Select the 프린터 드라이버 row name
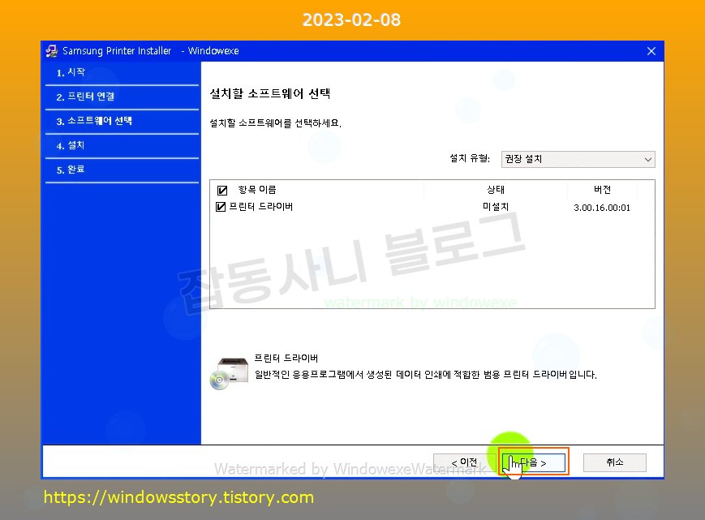This screenshot has width=705, height=520. pyautogui.click(x=260, y=207)
